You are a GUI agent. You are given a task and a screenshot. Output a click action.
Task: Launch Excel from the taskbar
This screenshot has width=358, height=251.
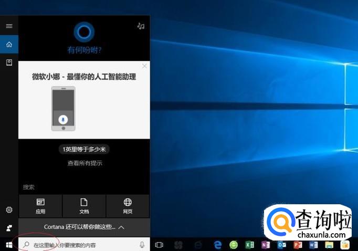(249, 245)
